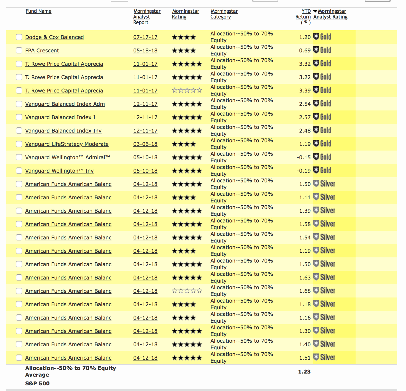Enable the Vanguard Balanced Index I checkbox
The image size is (406, 391).
click(x=19, y=117)
